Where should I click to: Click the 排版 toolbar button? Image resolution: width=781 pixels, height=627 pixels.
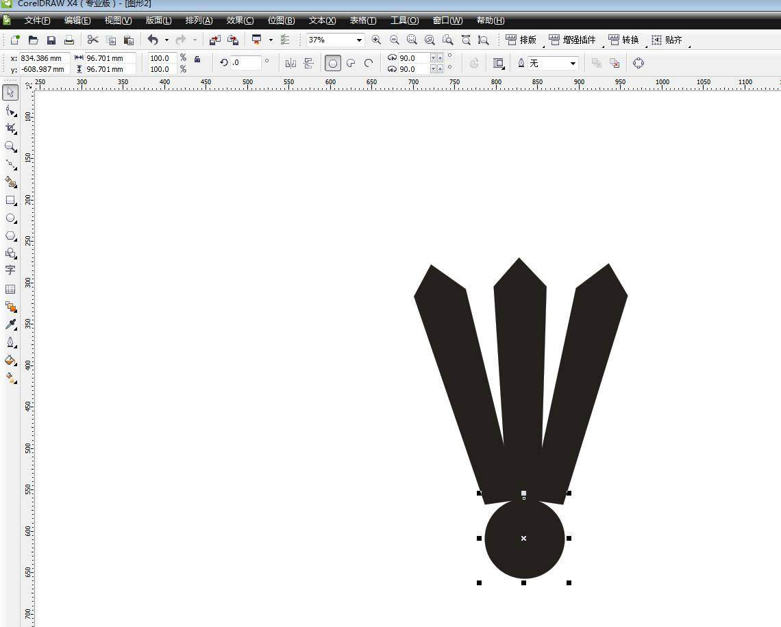coord(521,40)
